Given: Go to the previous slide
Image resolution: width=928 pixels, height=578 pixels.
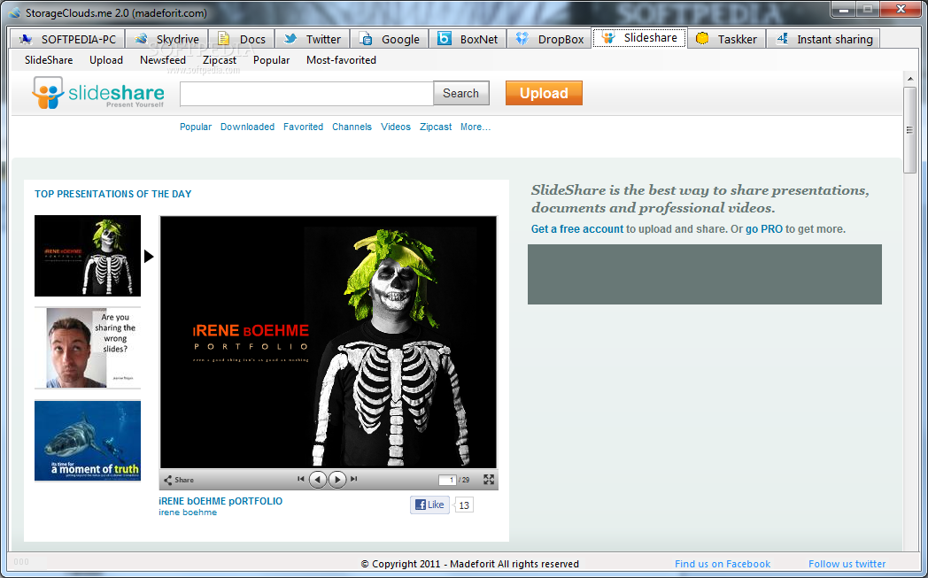Looking at the screenshot, I should 318,479.
